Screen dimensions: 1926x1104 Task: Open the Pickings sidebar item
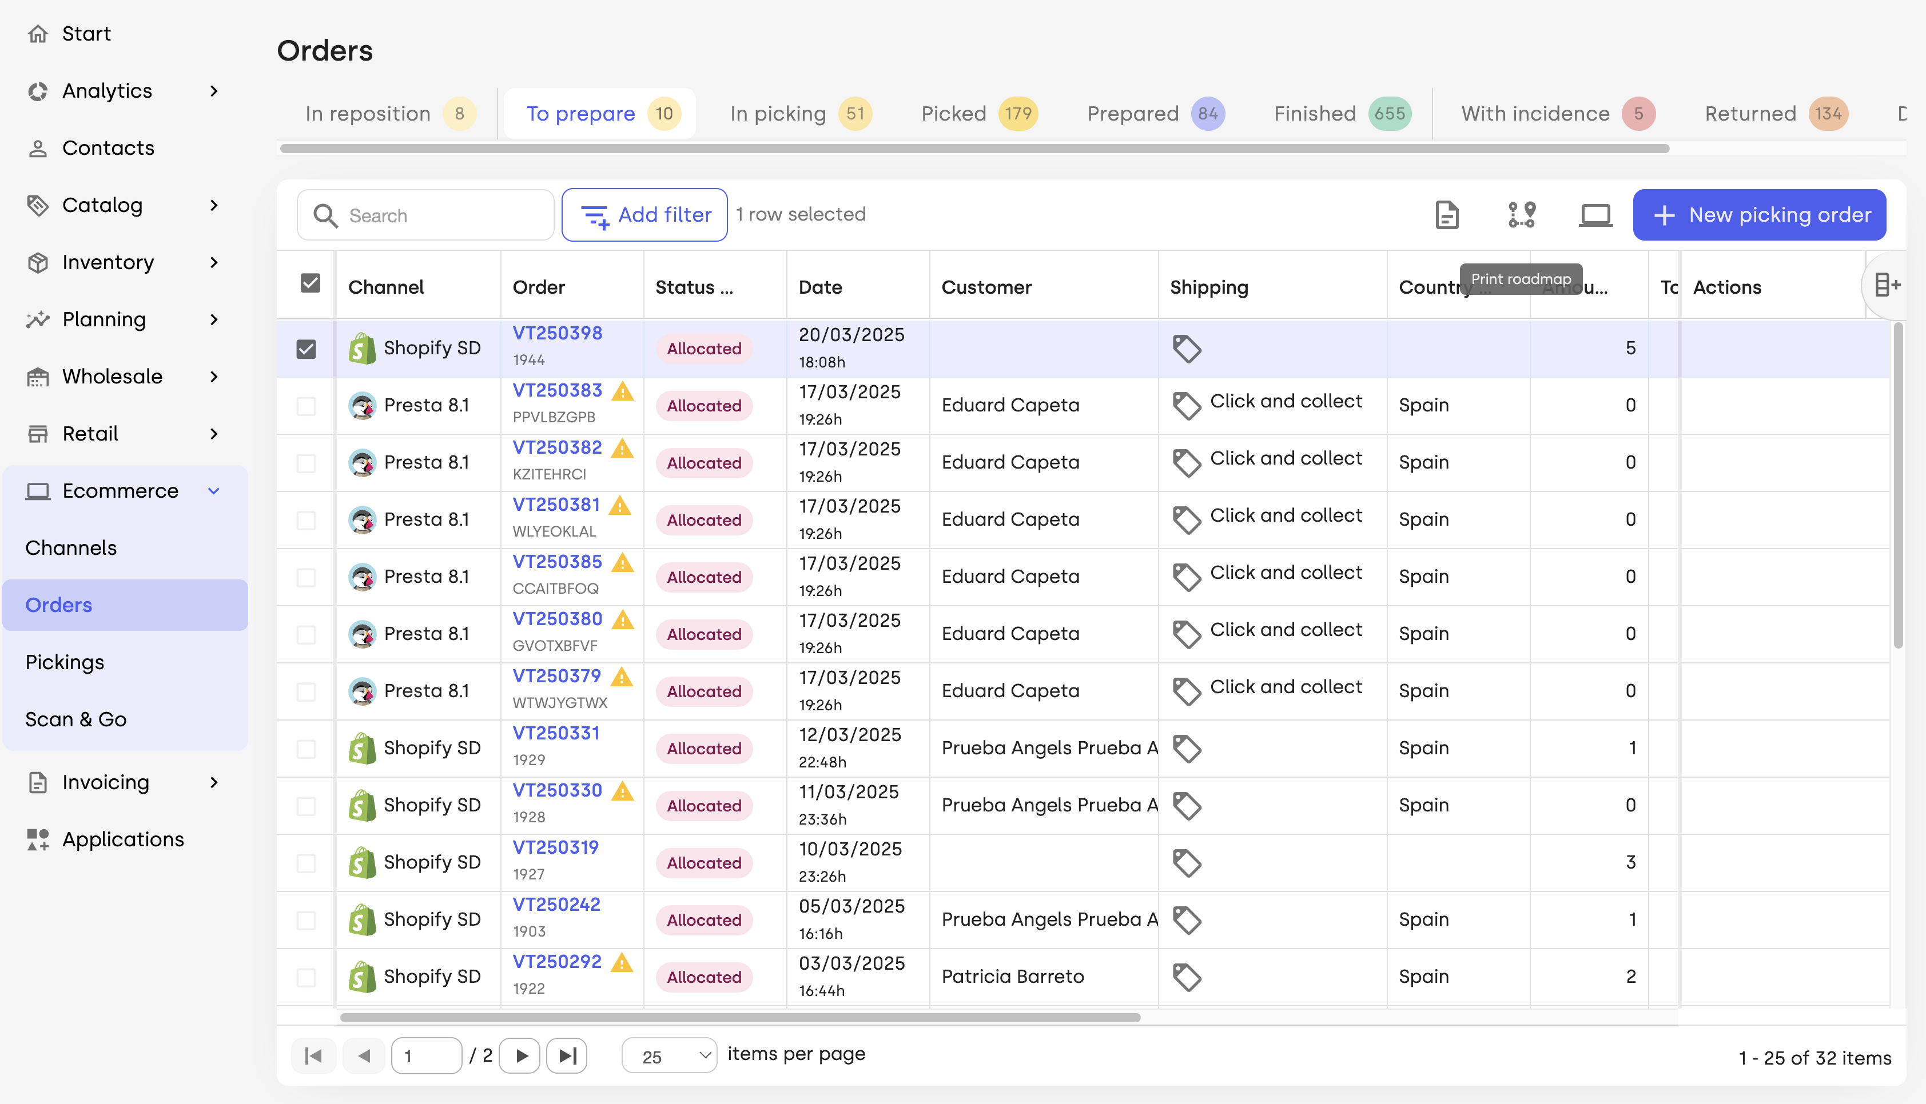click(x=125, y=662)
